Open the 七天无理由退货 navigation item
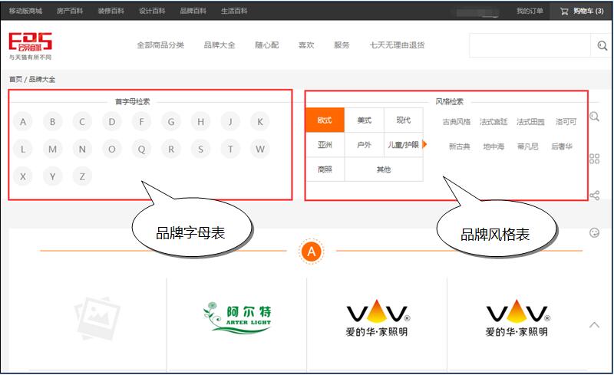The height and width of the screenshot is (375, 614). [x=397, y=45]
